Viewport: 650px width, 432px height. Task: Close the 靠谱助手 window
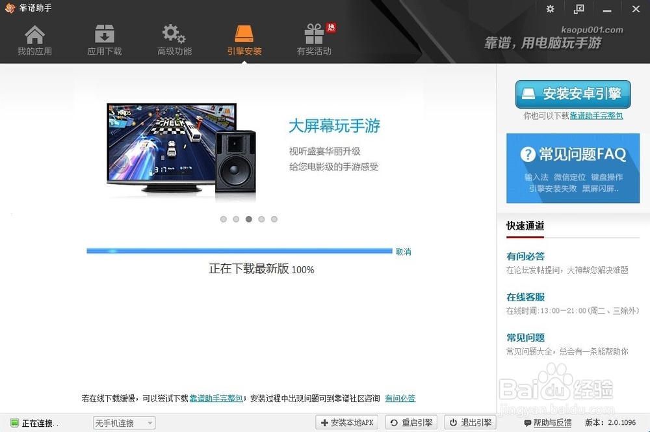pos(636,8)
